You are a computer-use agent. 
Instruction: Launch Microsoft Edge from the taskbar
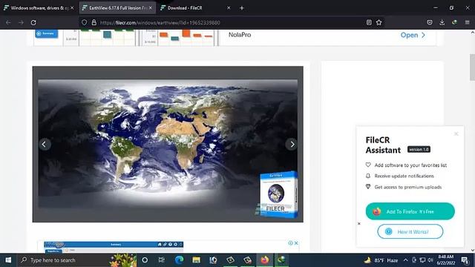click(x=179, y=260)
